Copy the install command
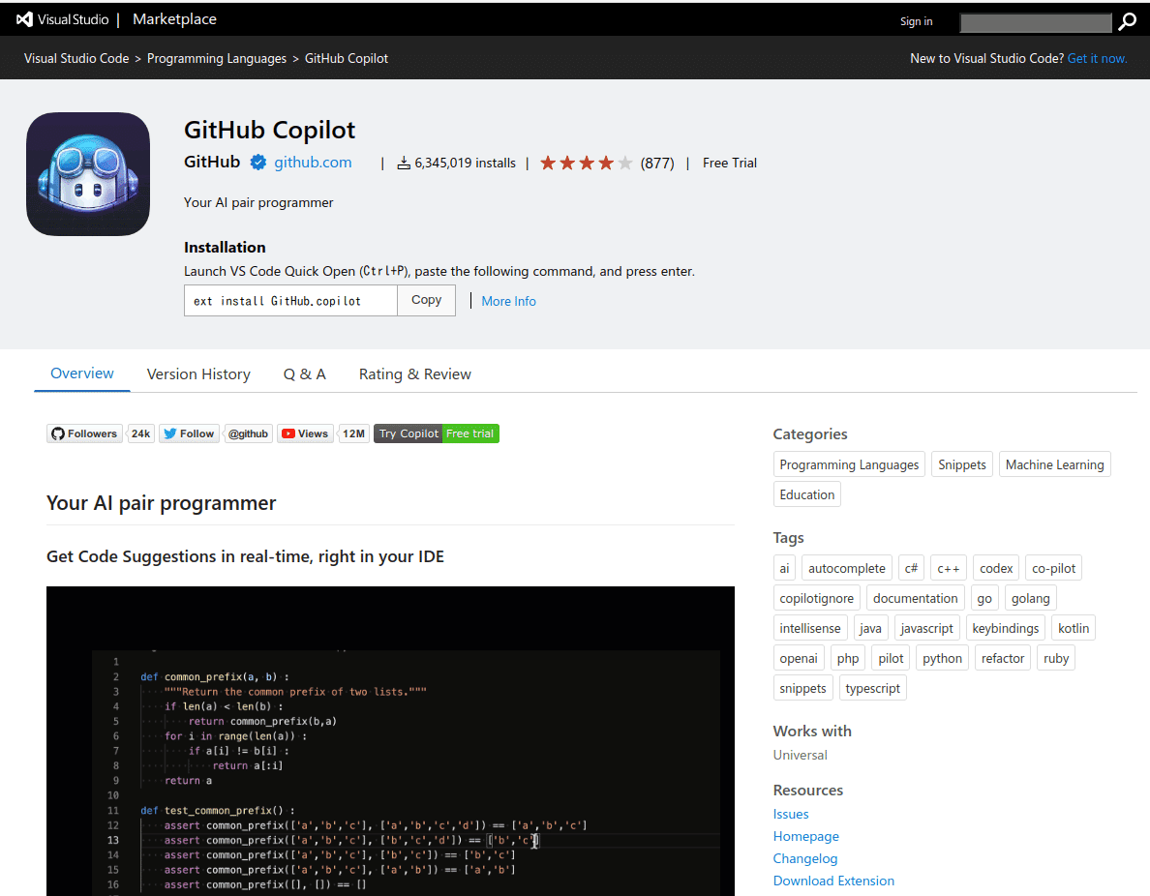Image resolution: width=1150 pixels, height=896 pixels. [426, 300]
